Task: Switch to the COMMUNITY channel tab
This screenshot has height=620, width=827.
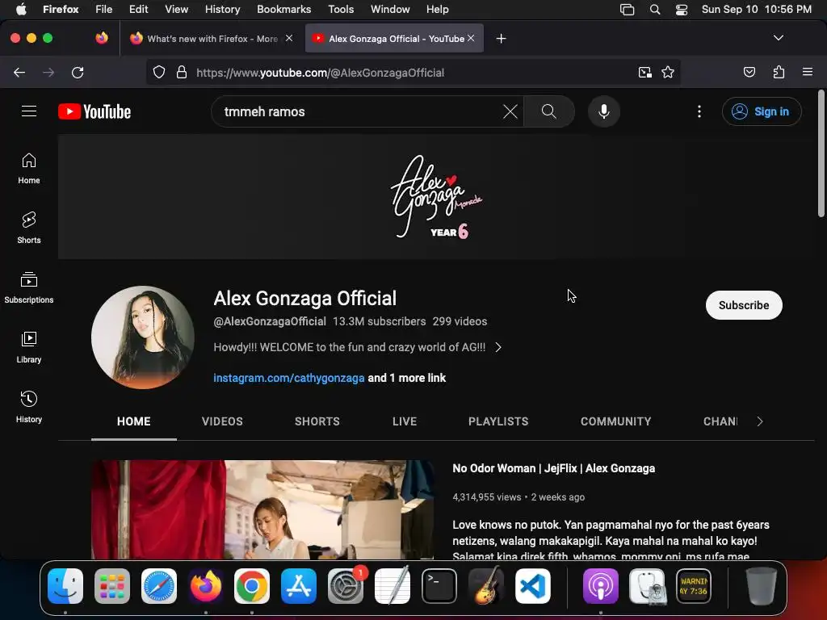Action: (615, 421)
